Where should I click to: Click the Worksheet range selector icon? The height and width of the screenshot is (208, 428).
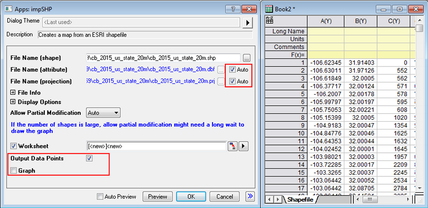(x=232, y=146)
